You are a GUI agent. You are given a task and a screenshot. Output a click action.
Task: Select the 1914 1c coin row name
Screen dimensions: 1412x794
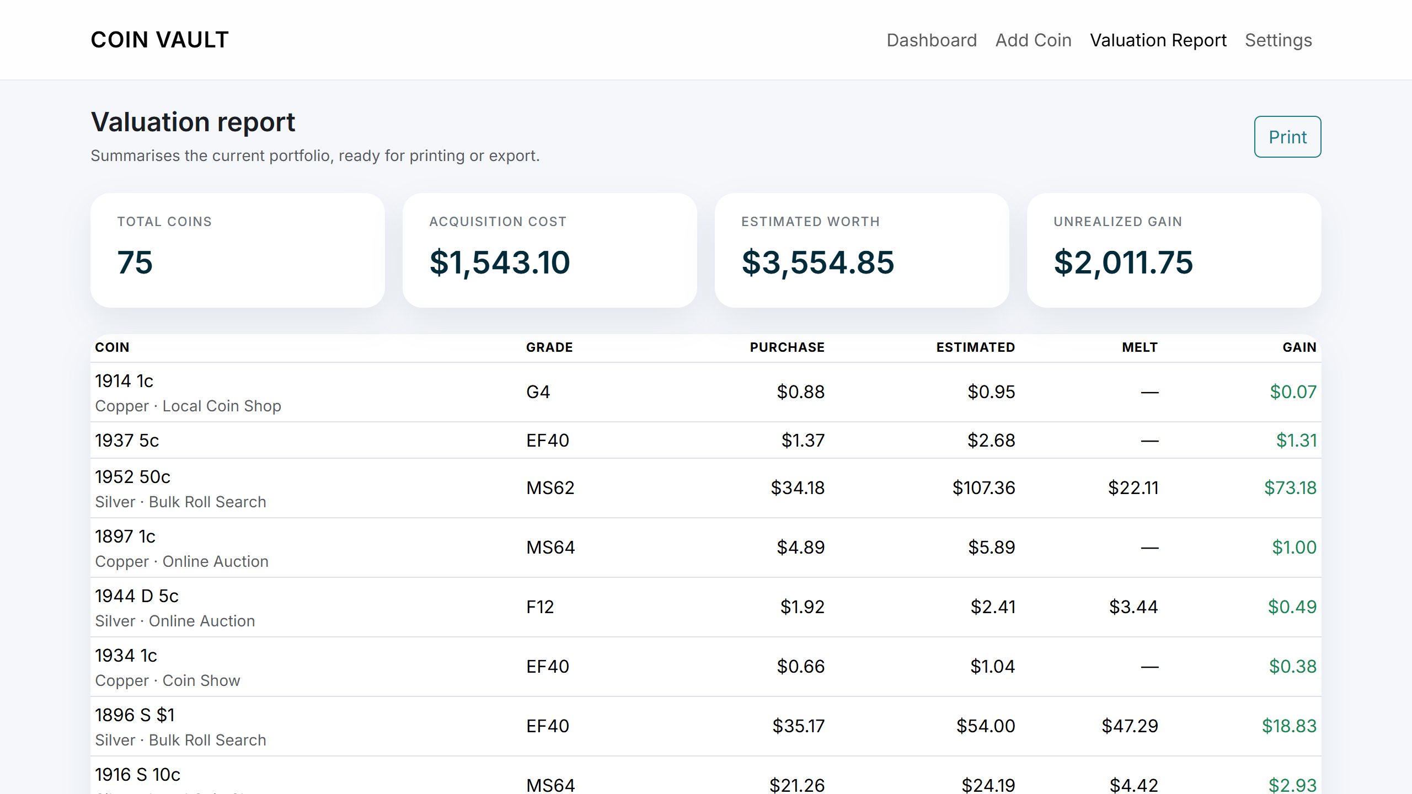click(x=124, y=380)
